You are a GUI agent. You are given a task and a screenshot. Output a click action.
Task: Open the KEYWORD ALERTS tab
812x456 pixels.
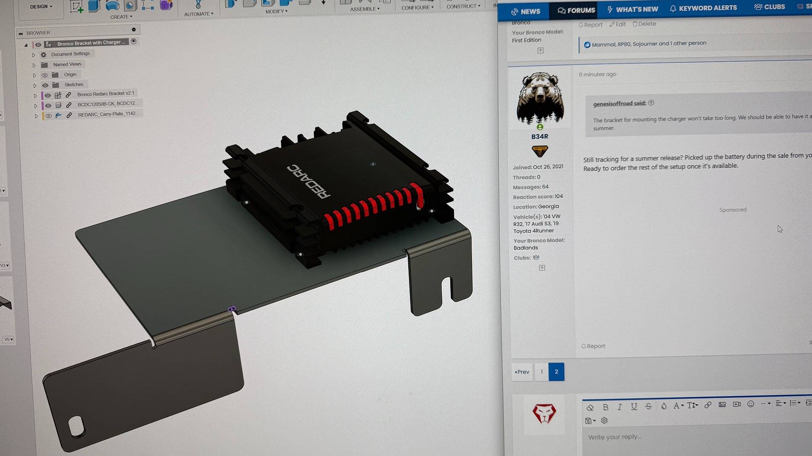(703, 8)
